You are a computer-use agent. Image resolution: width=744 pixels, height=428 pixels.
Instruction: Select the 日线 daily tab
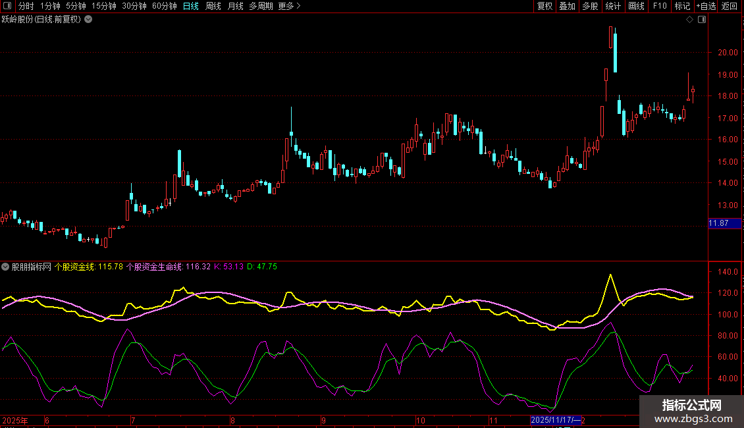point(191,6)
